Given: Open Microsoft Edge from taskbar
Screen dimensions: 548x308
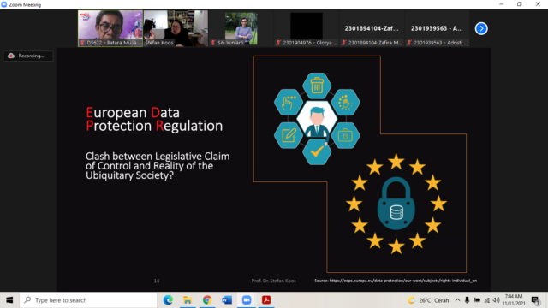Looking at the screenshot, I should 168,300.
